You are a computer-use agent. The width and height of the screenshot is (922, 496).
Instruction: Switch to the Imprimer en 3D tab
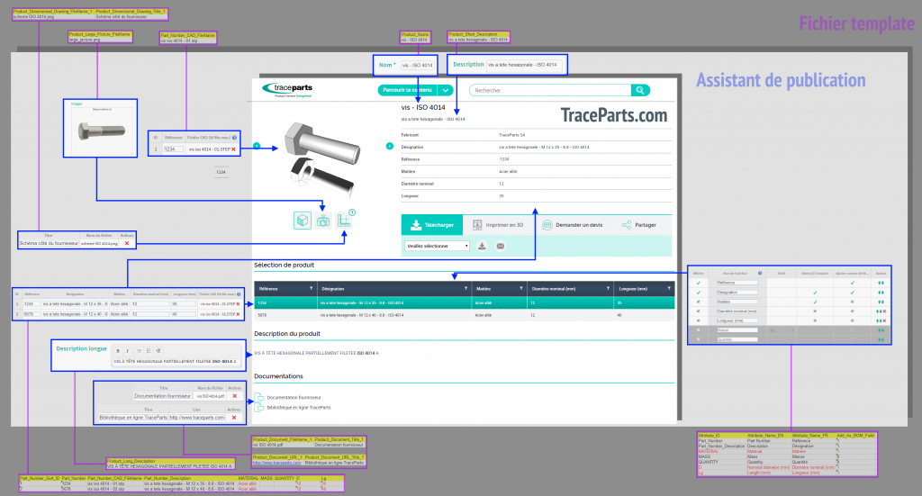tap(501, 224)
